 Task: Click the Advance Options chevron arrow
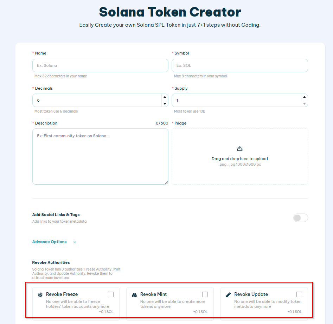coord(75,242)
